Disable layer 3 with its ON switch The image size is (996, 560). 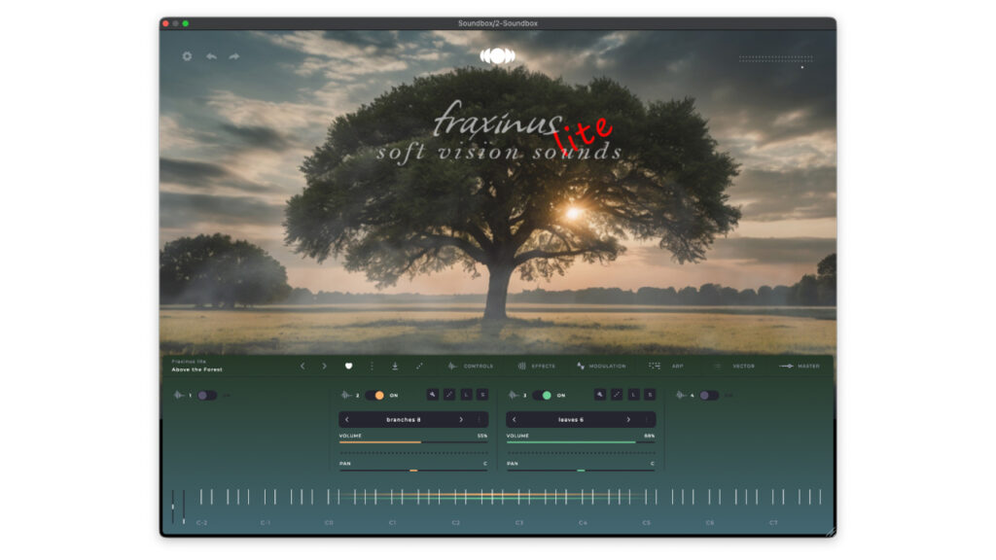[x=543, y=395]
